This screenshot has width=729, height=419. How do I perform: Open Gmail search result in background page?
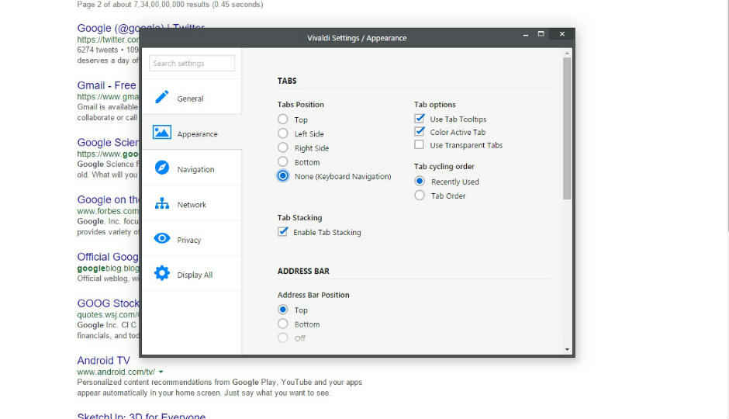click(107, 85)
